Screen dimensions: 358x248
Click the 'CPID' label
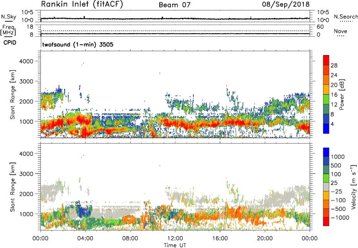pos(10,43)
